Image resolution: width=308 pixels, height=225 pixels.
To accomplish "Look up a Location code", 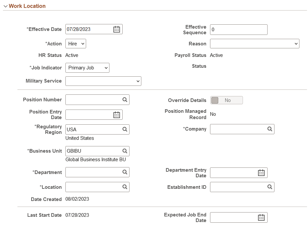I will [125, 187].
